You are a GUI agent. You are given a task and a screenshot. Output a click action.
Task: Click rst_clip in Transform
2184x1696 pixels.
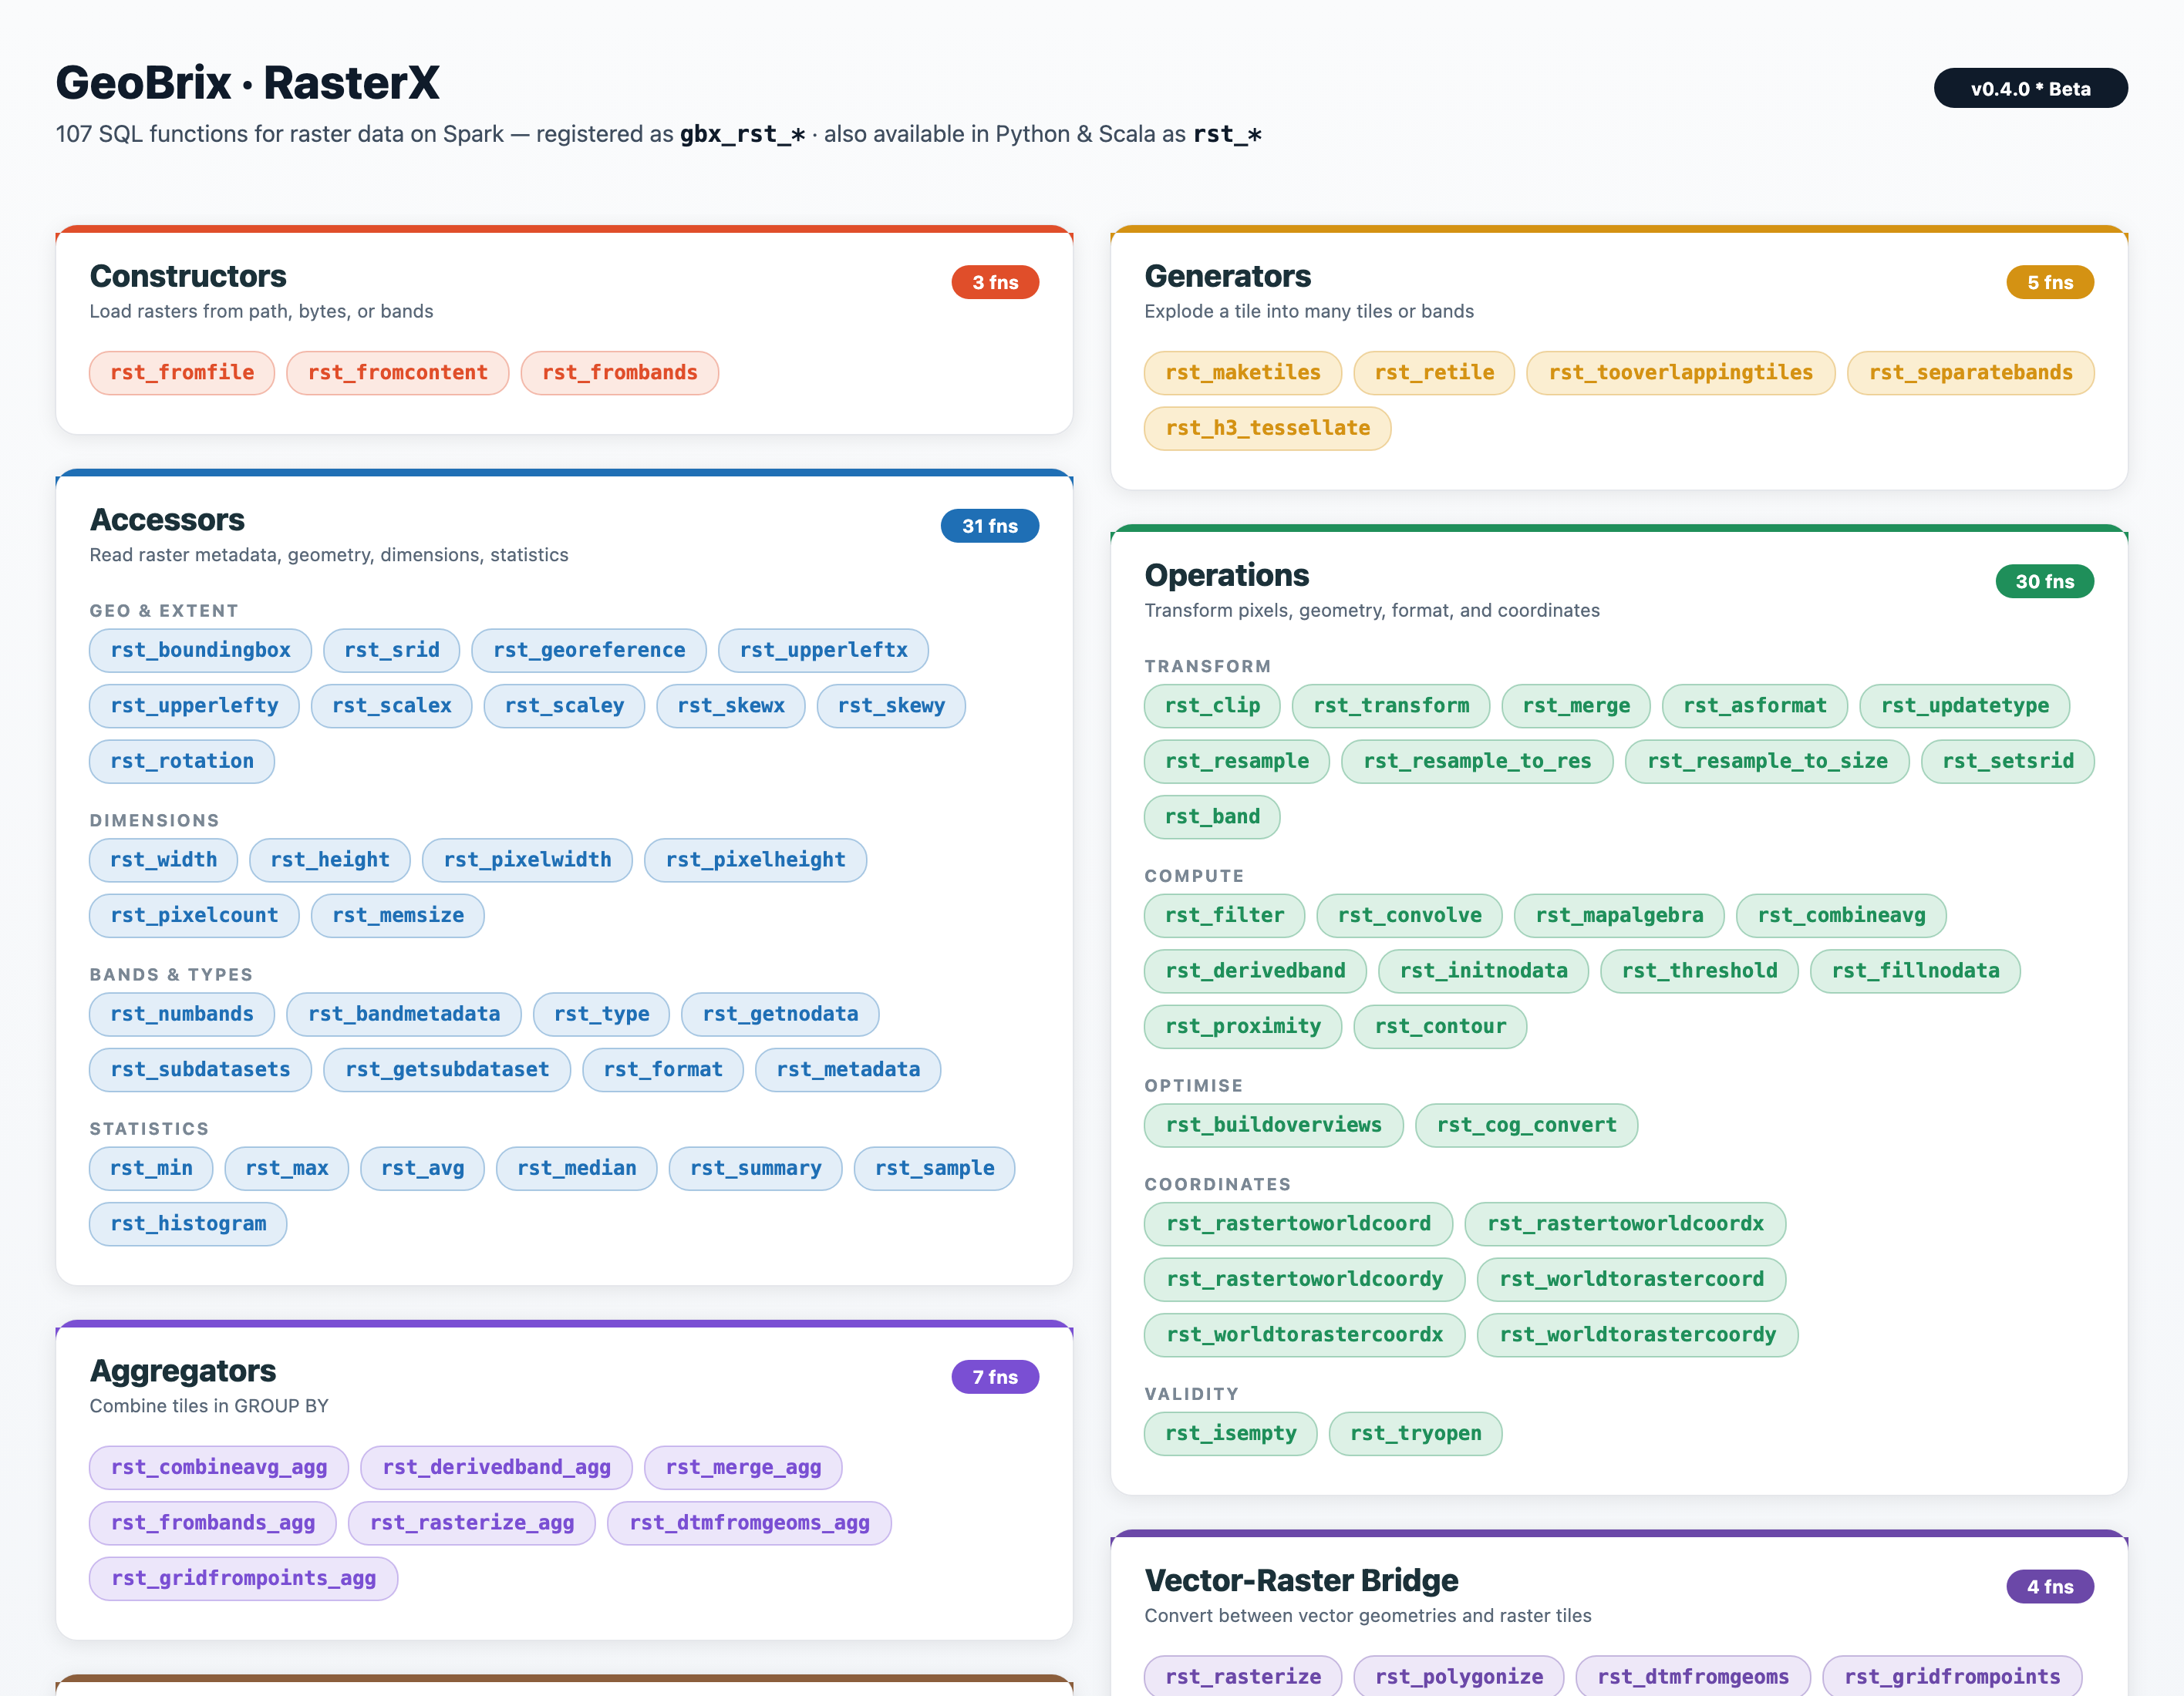(1212, 707)
